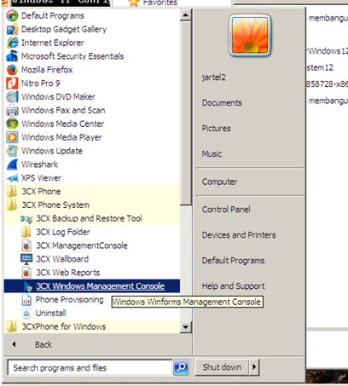Open Windows DVD Maker icon
This screenshot has width=348, height=386.
click(x=12, y=97)
